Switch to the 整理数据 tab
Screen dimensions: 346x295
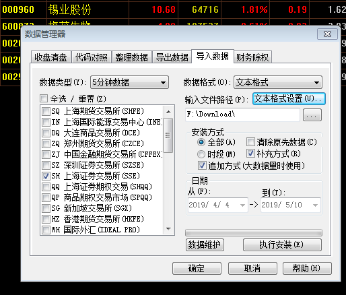pyautogui.click(x=131, y=57)
